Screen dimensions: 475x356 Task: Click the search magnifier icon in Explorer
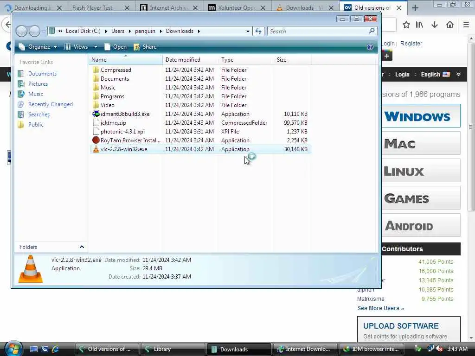(372, 31)
